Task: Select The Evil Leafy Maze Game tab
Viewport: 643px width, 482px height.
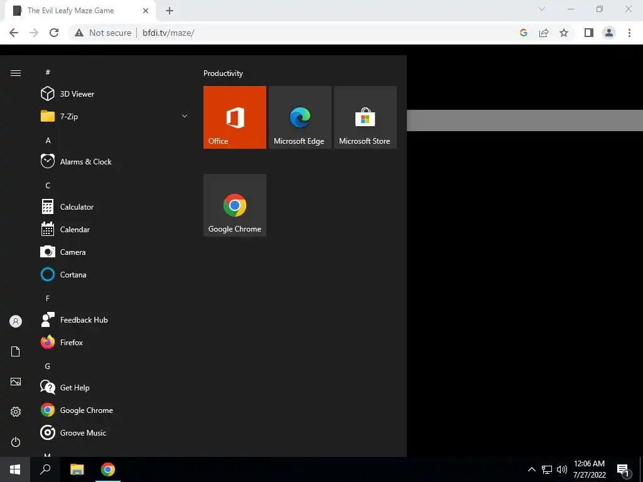Action: pyautogui.click(x=80, y=11)
